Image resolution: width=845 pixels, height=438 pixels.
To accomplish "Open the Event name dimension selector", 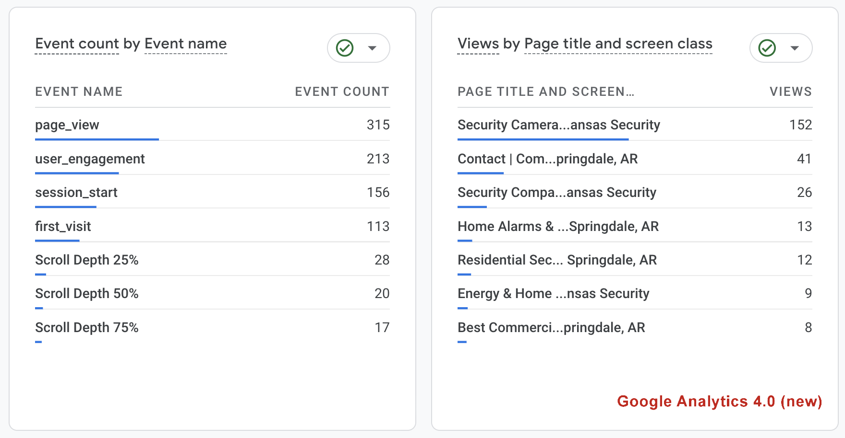I will coord(185,44).
